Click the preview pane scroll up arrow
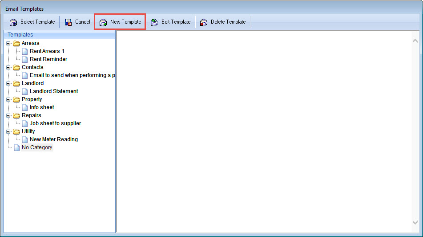423x237 pixels. point(415,41)
